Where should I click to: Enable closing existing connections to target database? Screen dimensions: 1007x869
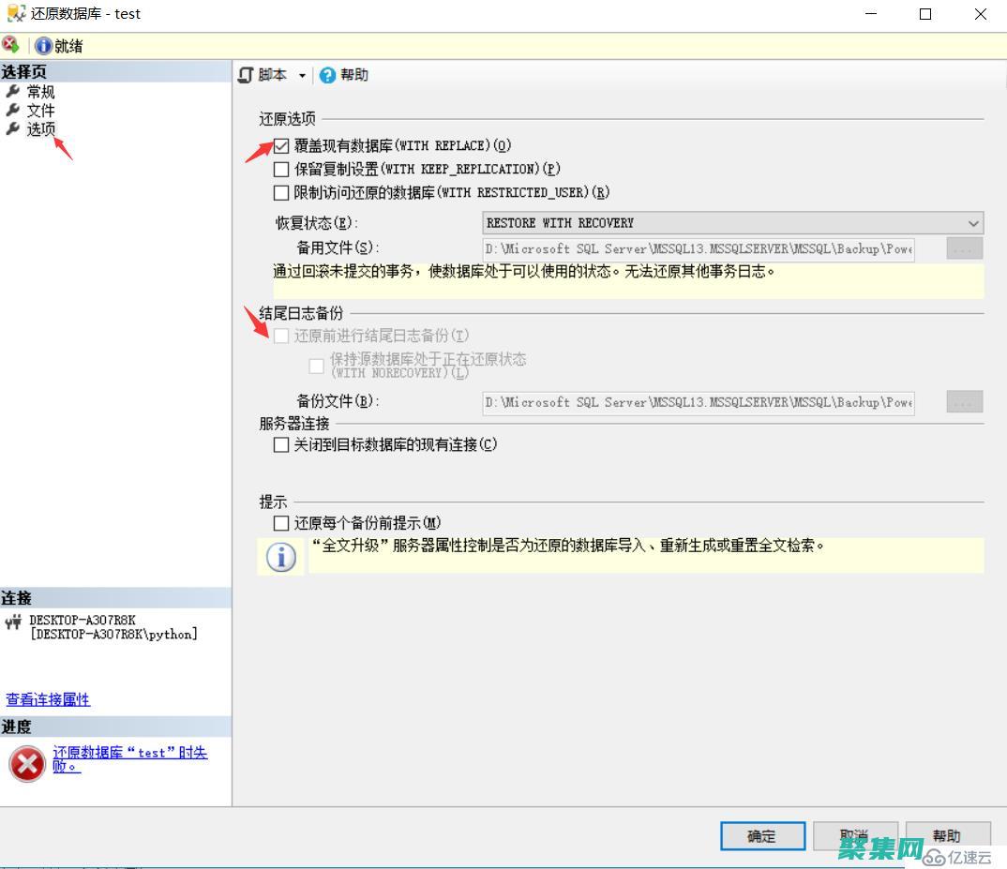pos(280,445)
